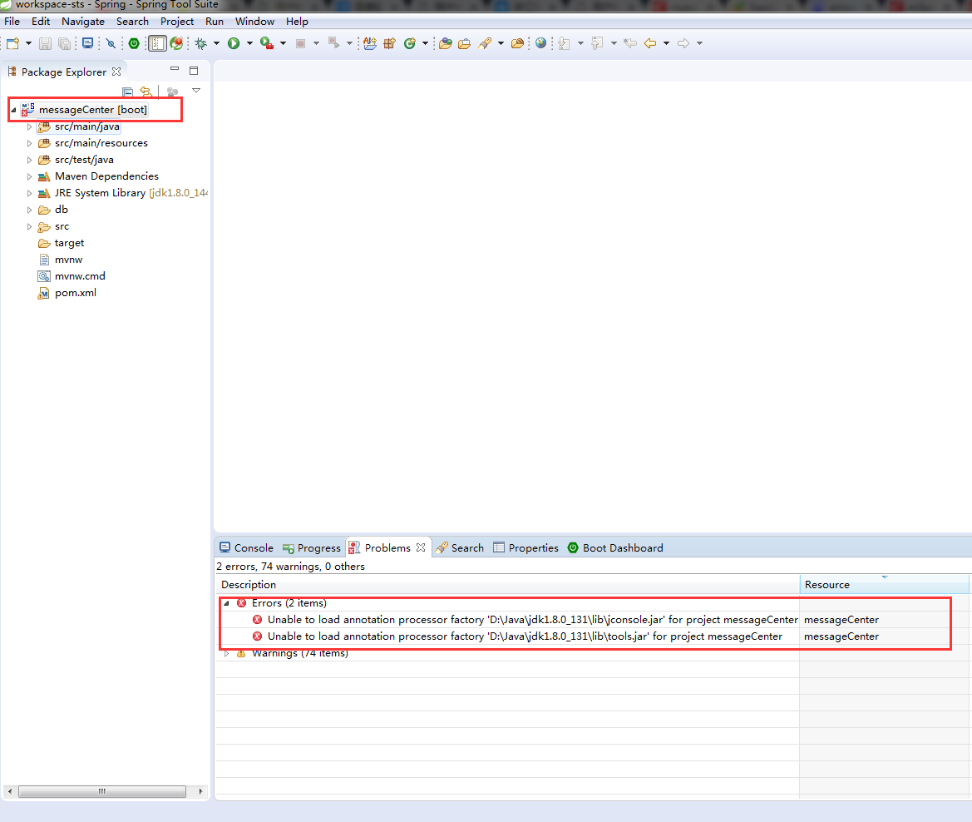This screenshot has width=972, height=822.
Task: Open the Window menu
Action: 254,21
